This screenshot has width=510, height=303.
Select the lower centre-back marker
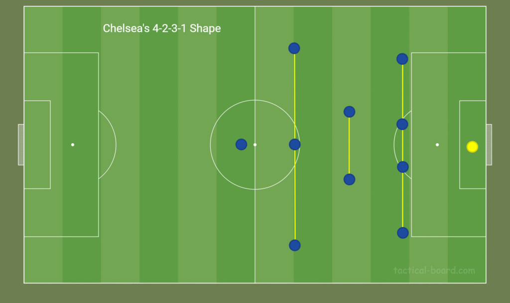click(402, 167)
